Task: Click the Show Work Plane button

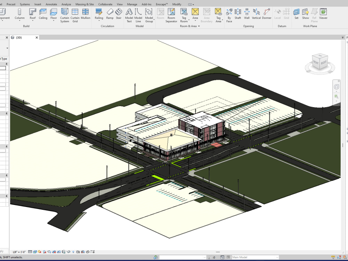Action: [306, 16]
